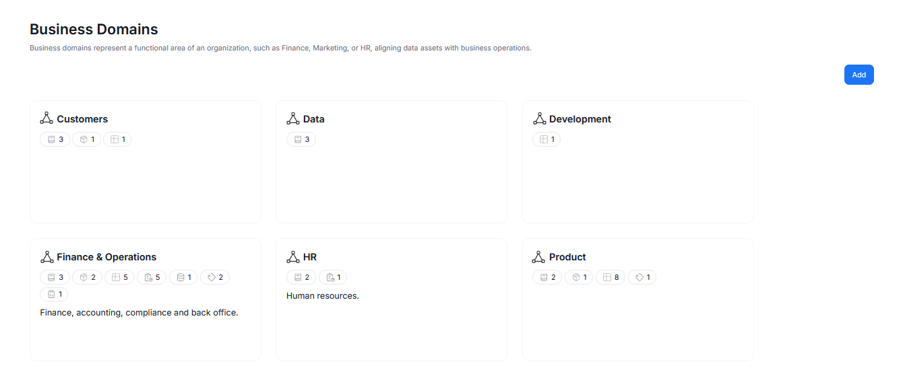Open the Development domain title

580,119
